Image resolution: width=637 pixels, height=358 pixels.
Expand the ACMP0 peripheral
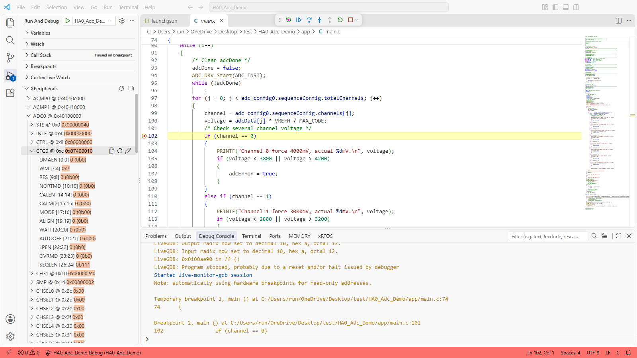pyautogui.click(x=29, y=98)
